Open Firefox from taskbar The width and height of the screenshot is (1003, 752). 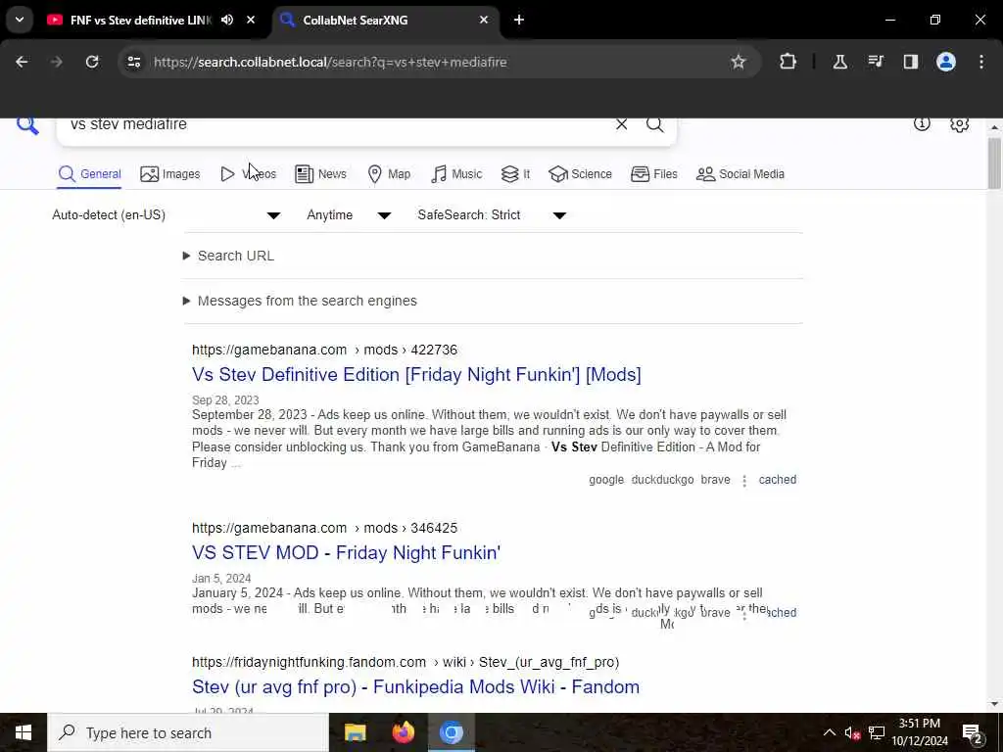point(403,732)
